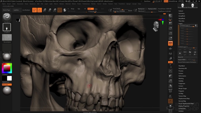201x113 pixels.
Task: Click the white secondary color swatch
Action: [x=9, y=78]
